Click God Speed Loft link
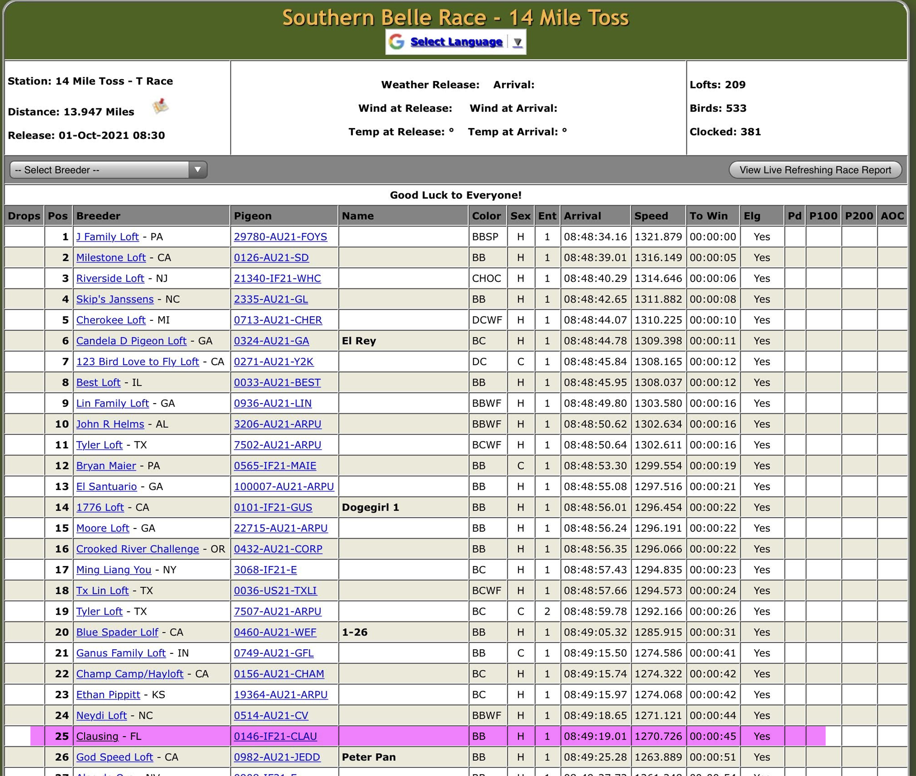Screen dimensions: 916x776 coord(114,757)
